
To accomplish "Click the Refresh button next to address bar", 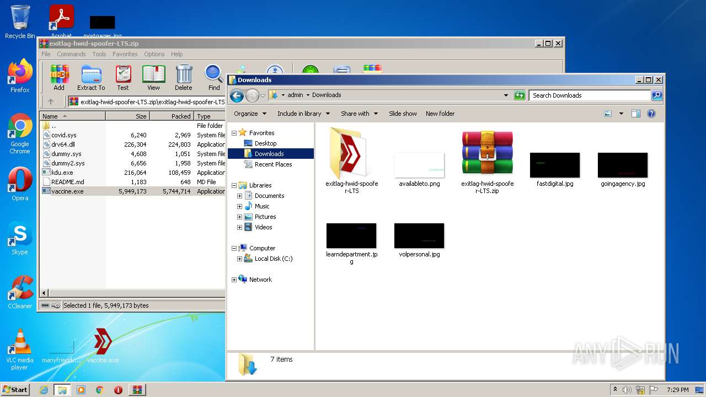I will coord(519,95).
